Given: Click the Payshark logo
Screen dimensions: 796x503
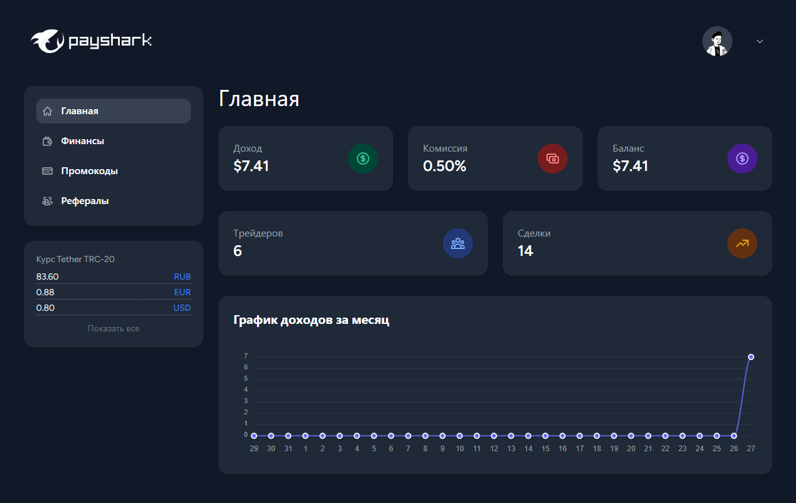Looking at the screenshot, I should coord(91,41).
